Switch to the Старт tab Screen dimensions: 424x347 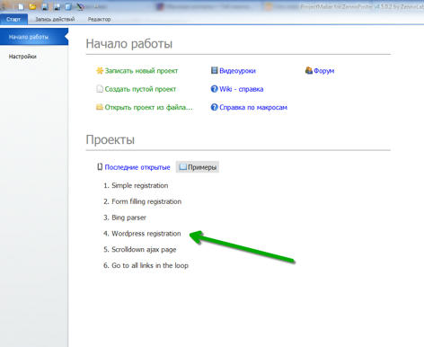(13, 19)
